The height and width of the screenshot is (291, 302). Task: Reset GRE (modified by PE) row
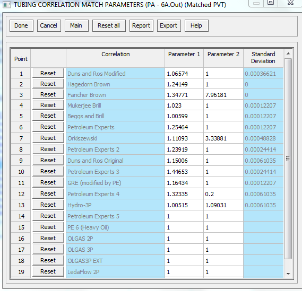coord(48,182)
